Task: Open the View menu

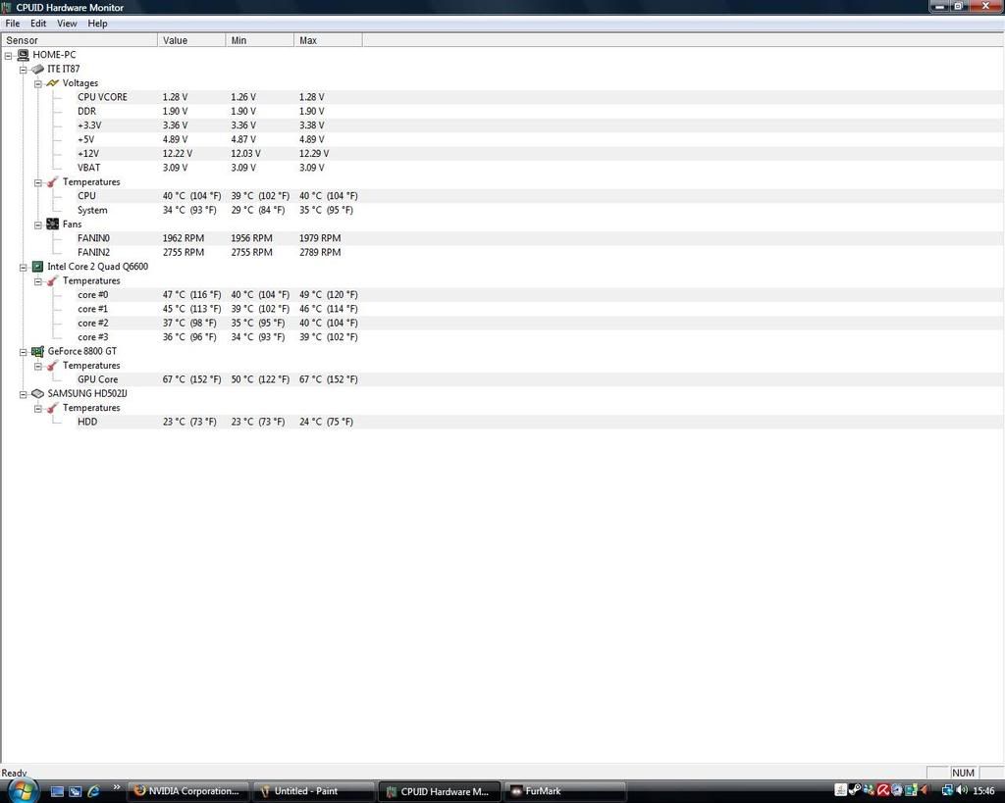Action: (x=67, y=24)
